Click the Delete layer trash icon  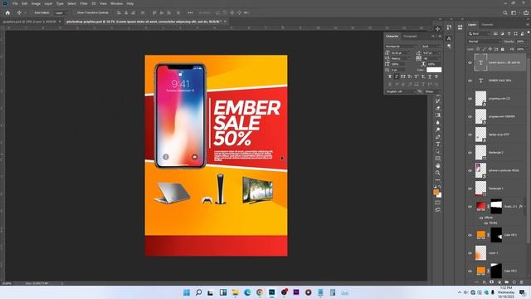522,282
